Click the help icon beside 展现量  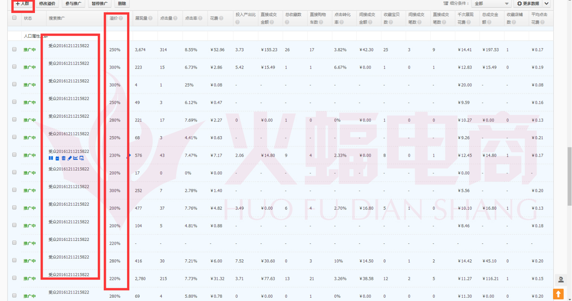(x=150, y=18)
